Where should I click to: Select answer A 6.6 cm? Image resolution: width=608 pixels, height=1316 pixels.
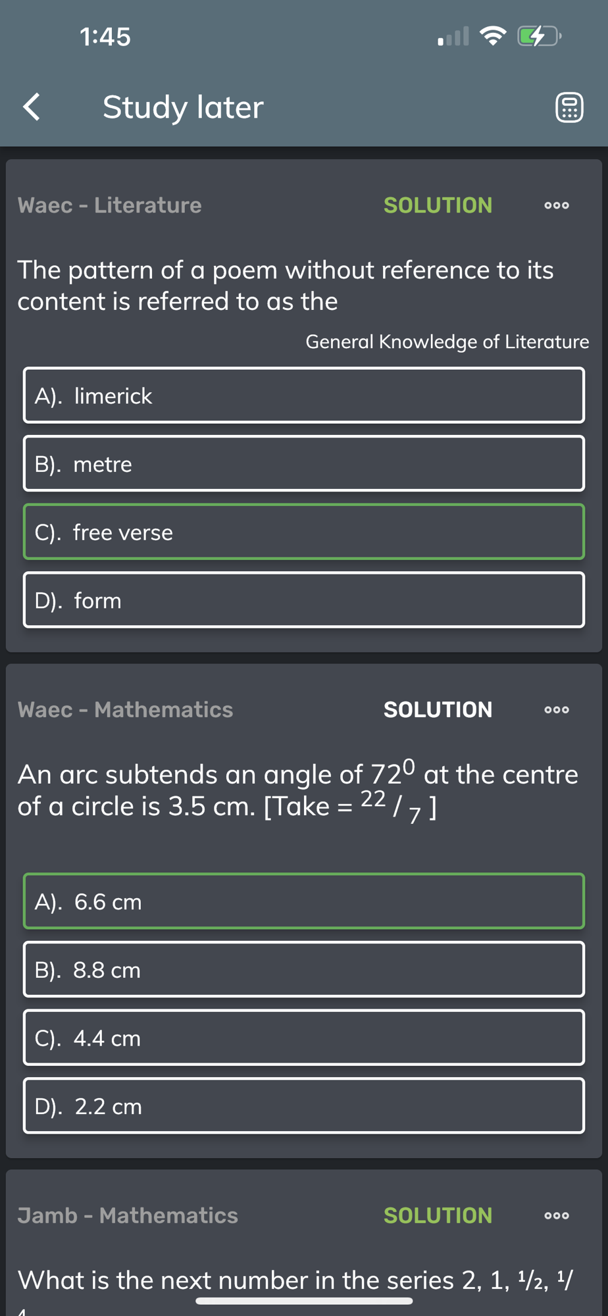coord(304,901)
